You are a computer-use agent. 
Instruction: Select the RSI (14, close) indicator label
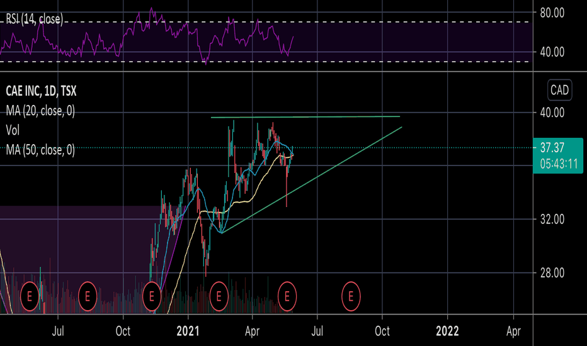[35, 19]
